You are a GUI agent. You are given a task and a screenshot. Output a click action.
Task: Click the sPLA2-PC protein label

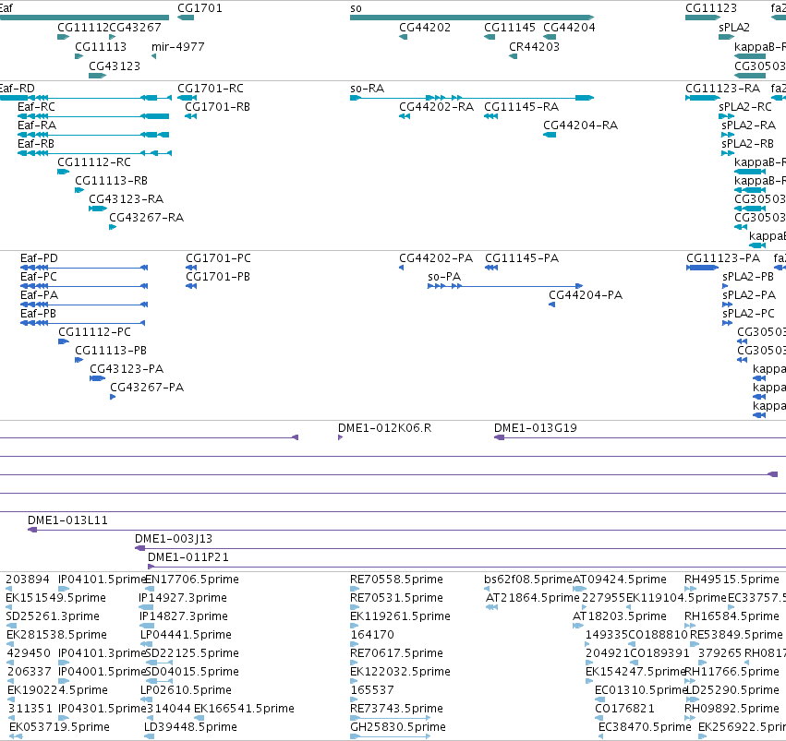click(x=748, y=314)
